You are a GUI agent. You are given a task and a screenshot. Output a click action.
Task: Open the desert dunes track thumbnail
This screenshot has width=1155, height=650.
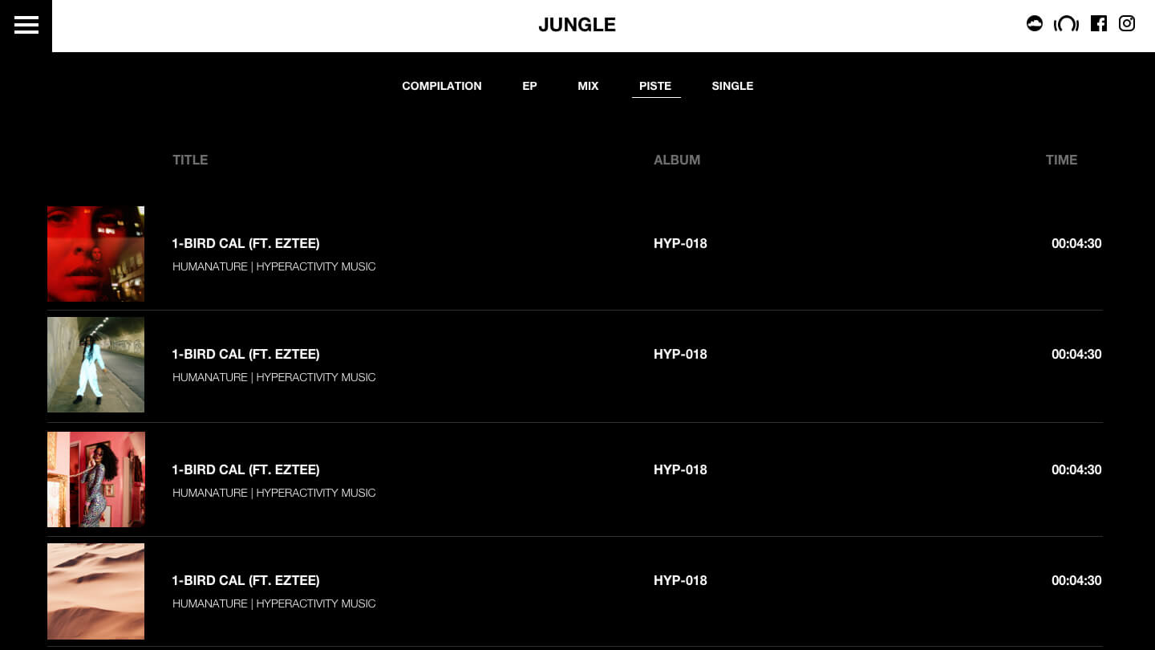pyautogui.click(x=95, y=591)
